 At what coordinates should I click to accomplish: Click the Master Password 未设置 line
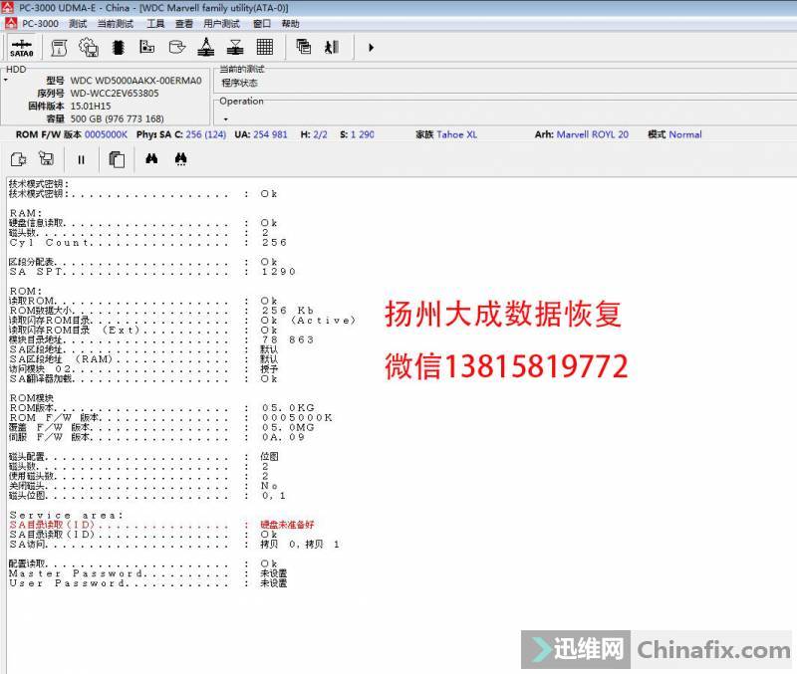pyautogui.click(x=147, y=573)
